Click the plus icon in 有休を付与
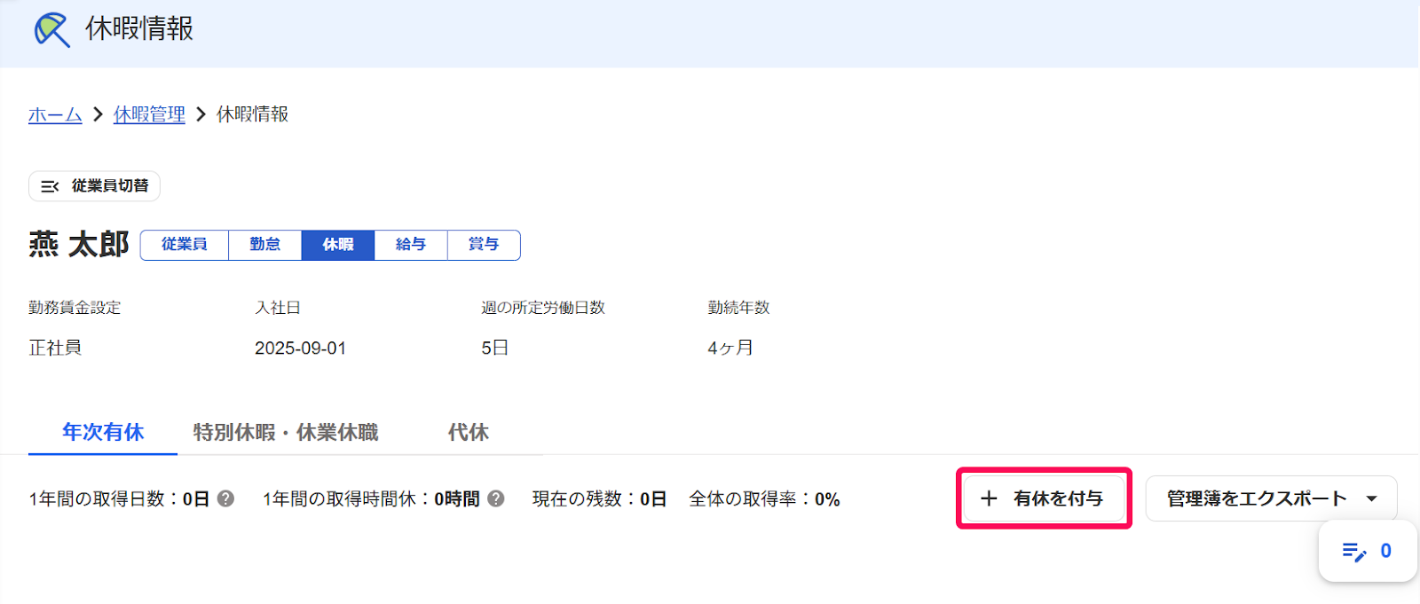The image size is (1420, 604). (989, 498)
